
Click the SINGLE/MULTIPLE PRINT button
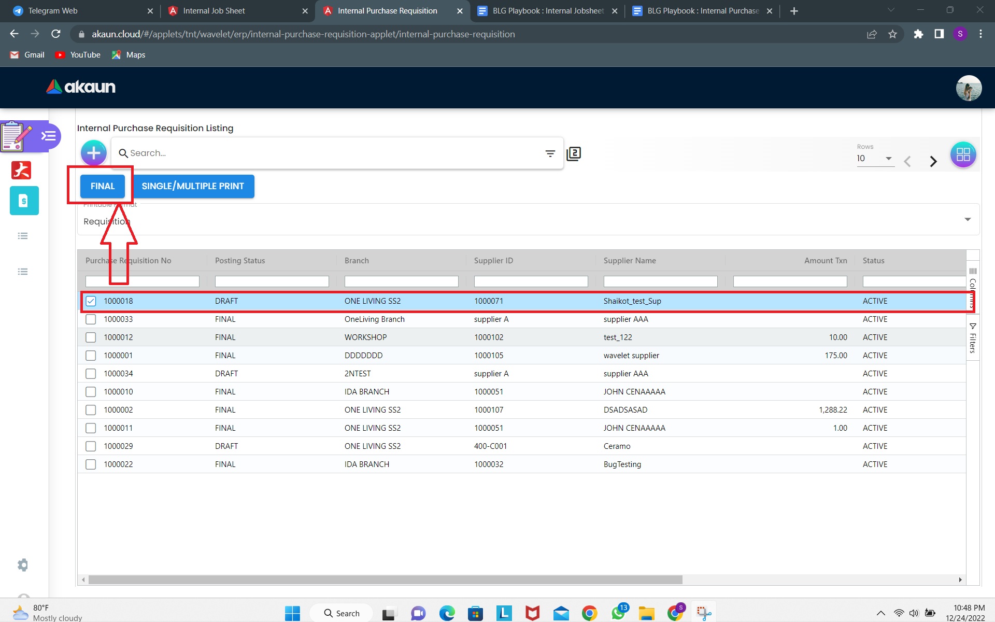click(193, 186)
